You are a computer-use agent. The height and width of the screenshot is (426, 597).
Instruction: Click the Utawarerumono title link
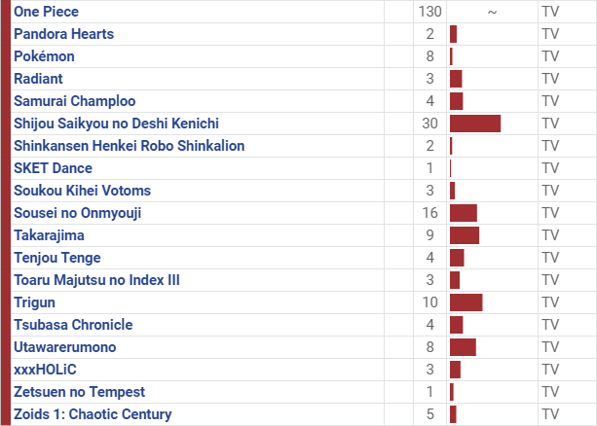tap(64, 347)
